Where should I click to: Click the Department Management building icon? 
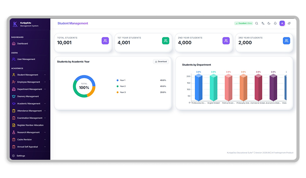[x=14, y=89]
